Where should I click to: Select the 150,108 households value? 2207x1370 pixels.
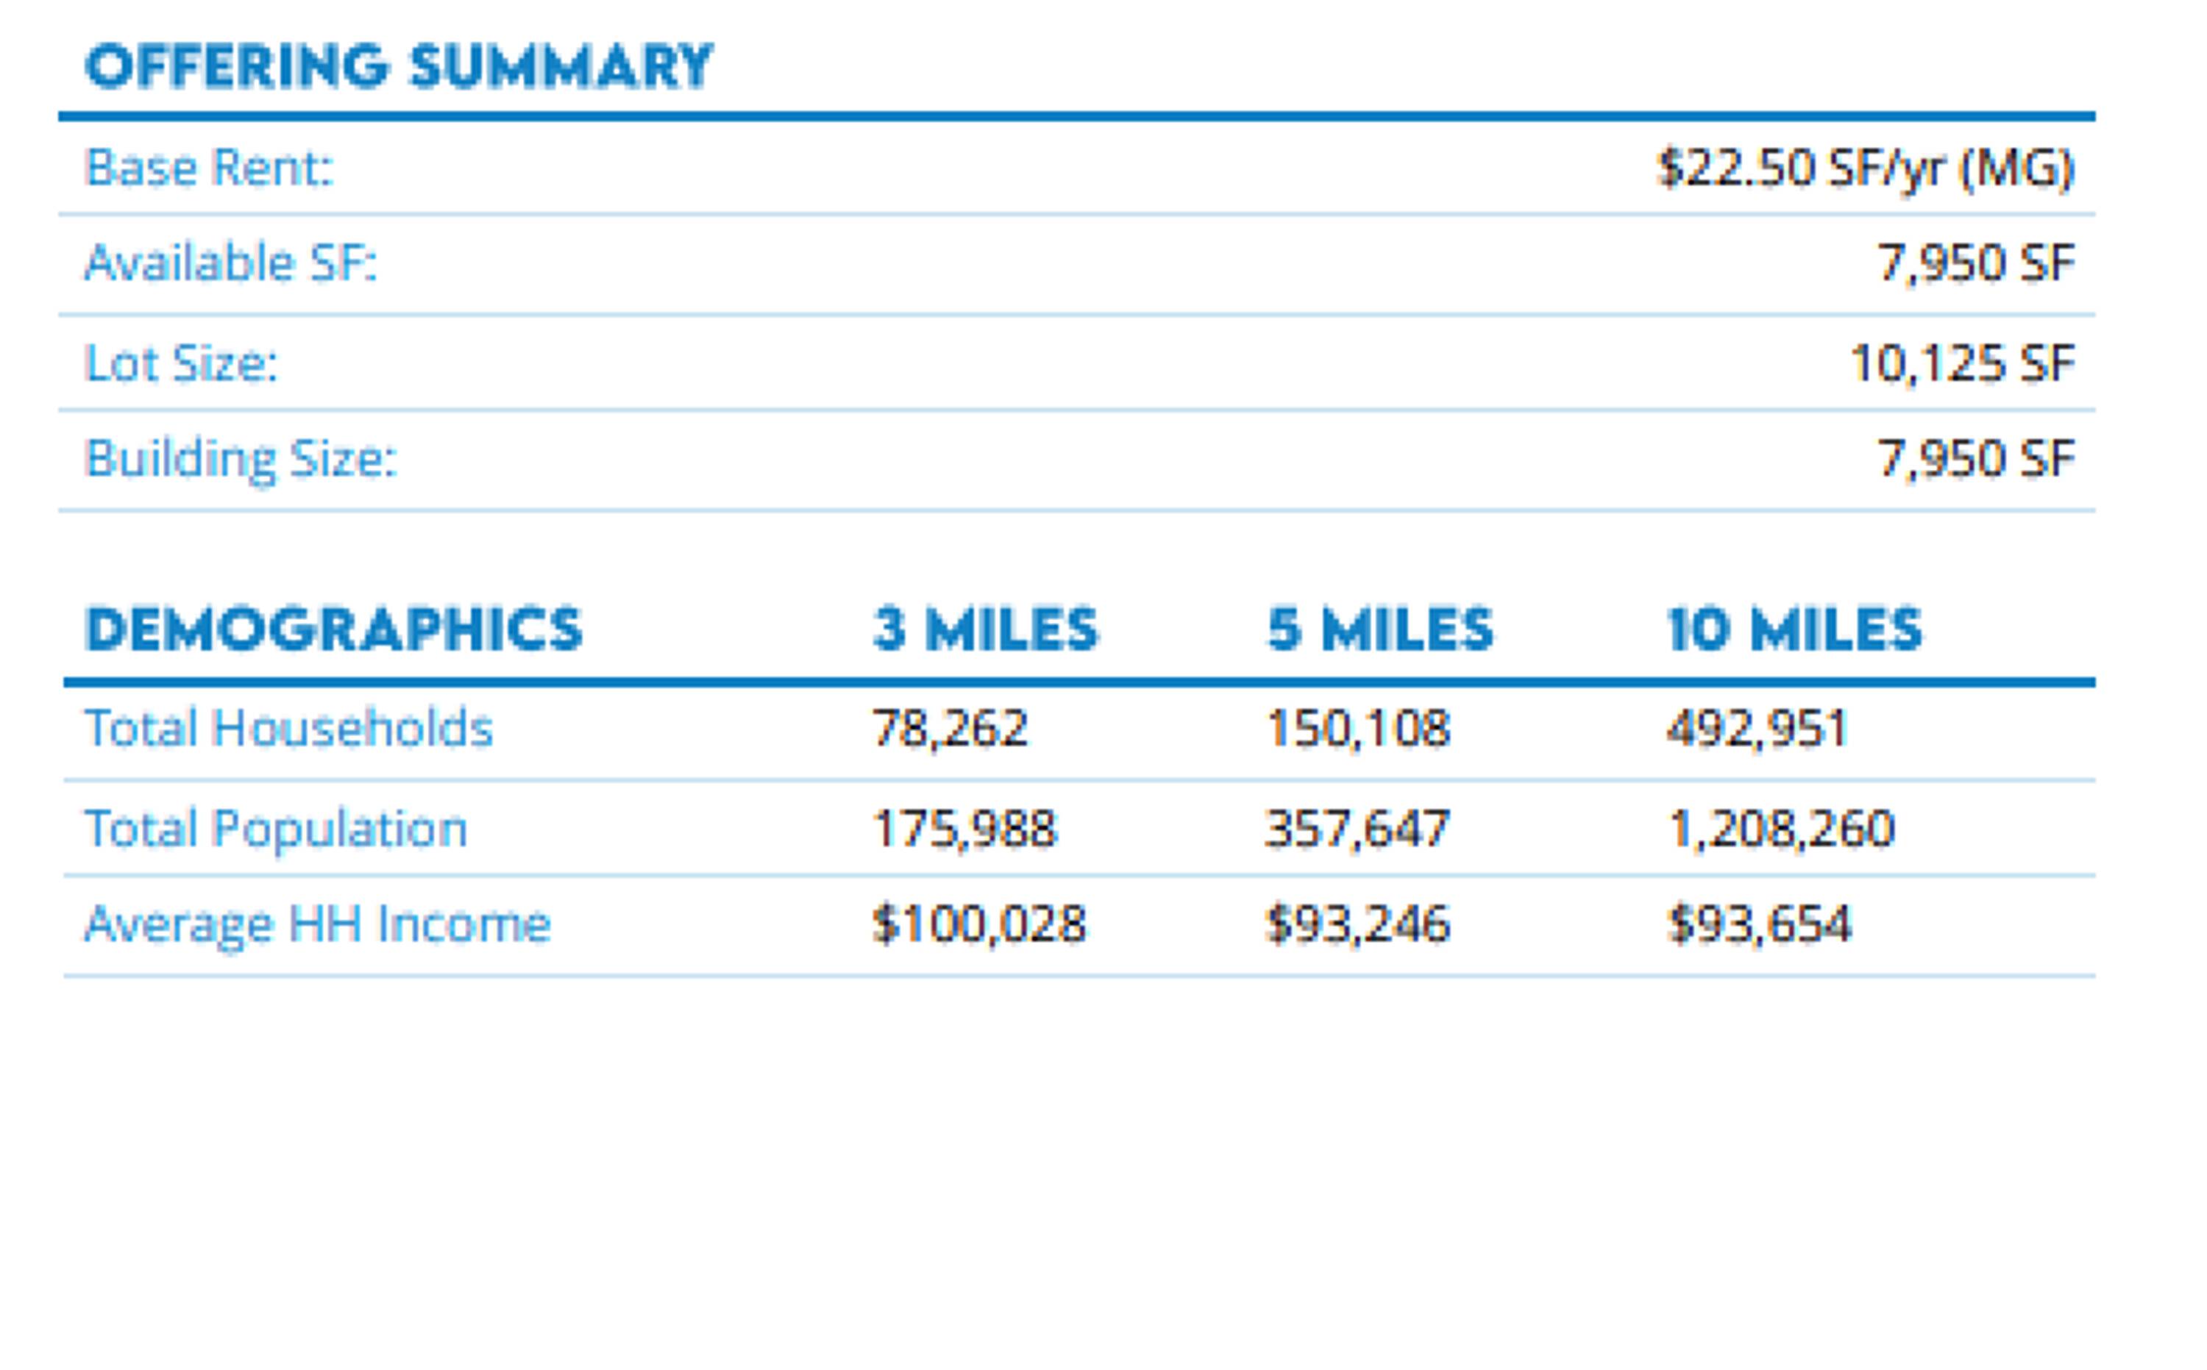1358,729
